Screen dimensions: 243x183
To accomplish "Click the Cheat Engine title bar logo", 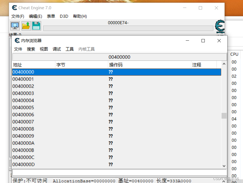I will pyautogui.click(x=14, y=8).
